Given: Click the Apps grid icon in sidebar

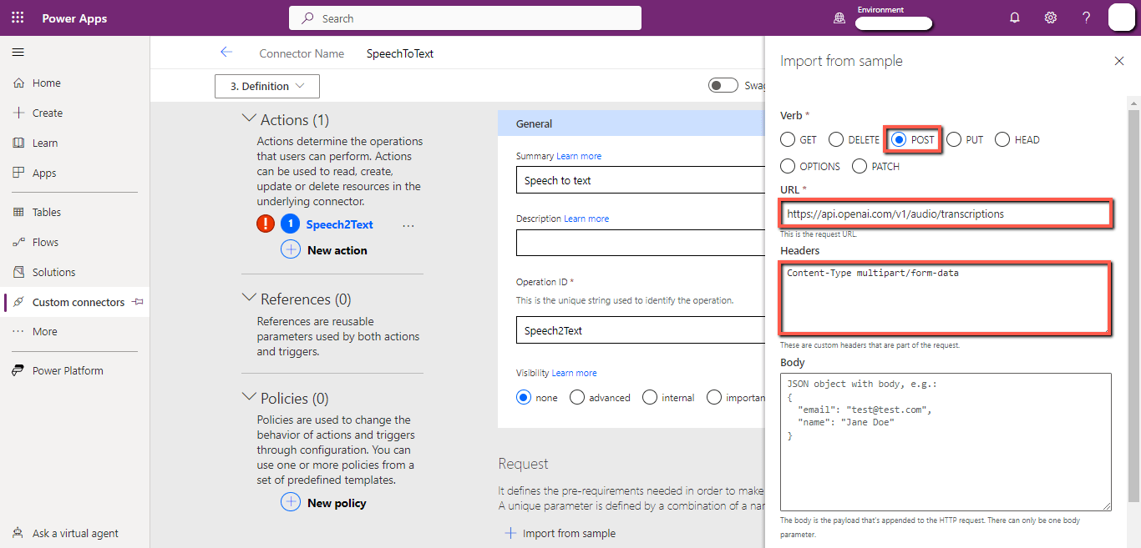Looking at the screenshot, I should 18,173.
